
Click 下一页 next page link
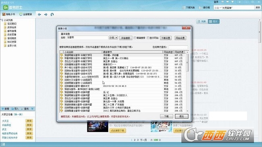pyautogui.click(x=143, y=140)
